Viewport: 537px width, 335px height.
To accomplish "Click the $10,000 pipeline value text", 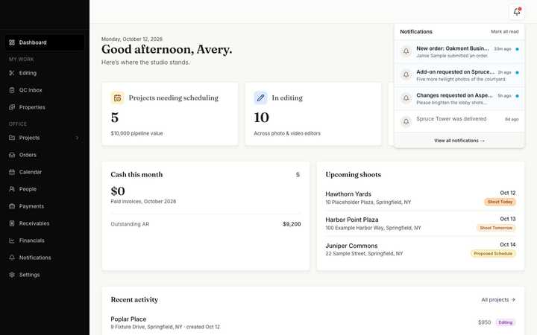I will (x=136, y=133).
